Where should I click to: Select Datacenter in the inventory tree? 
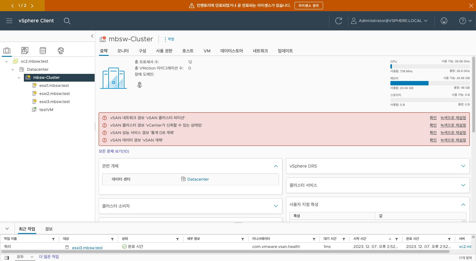pos(38,70)
